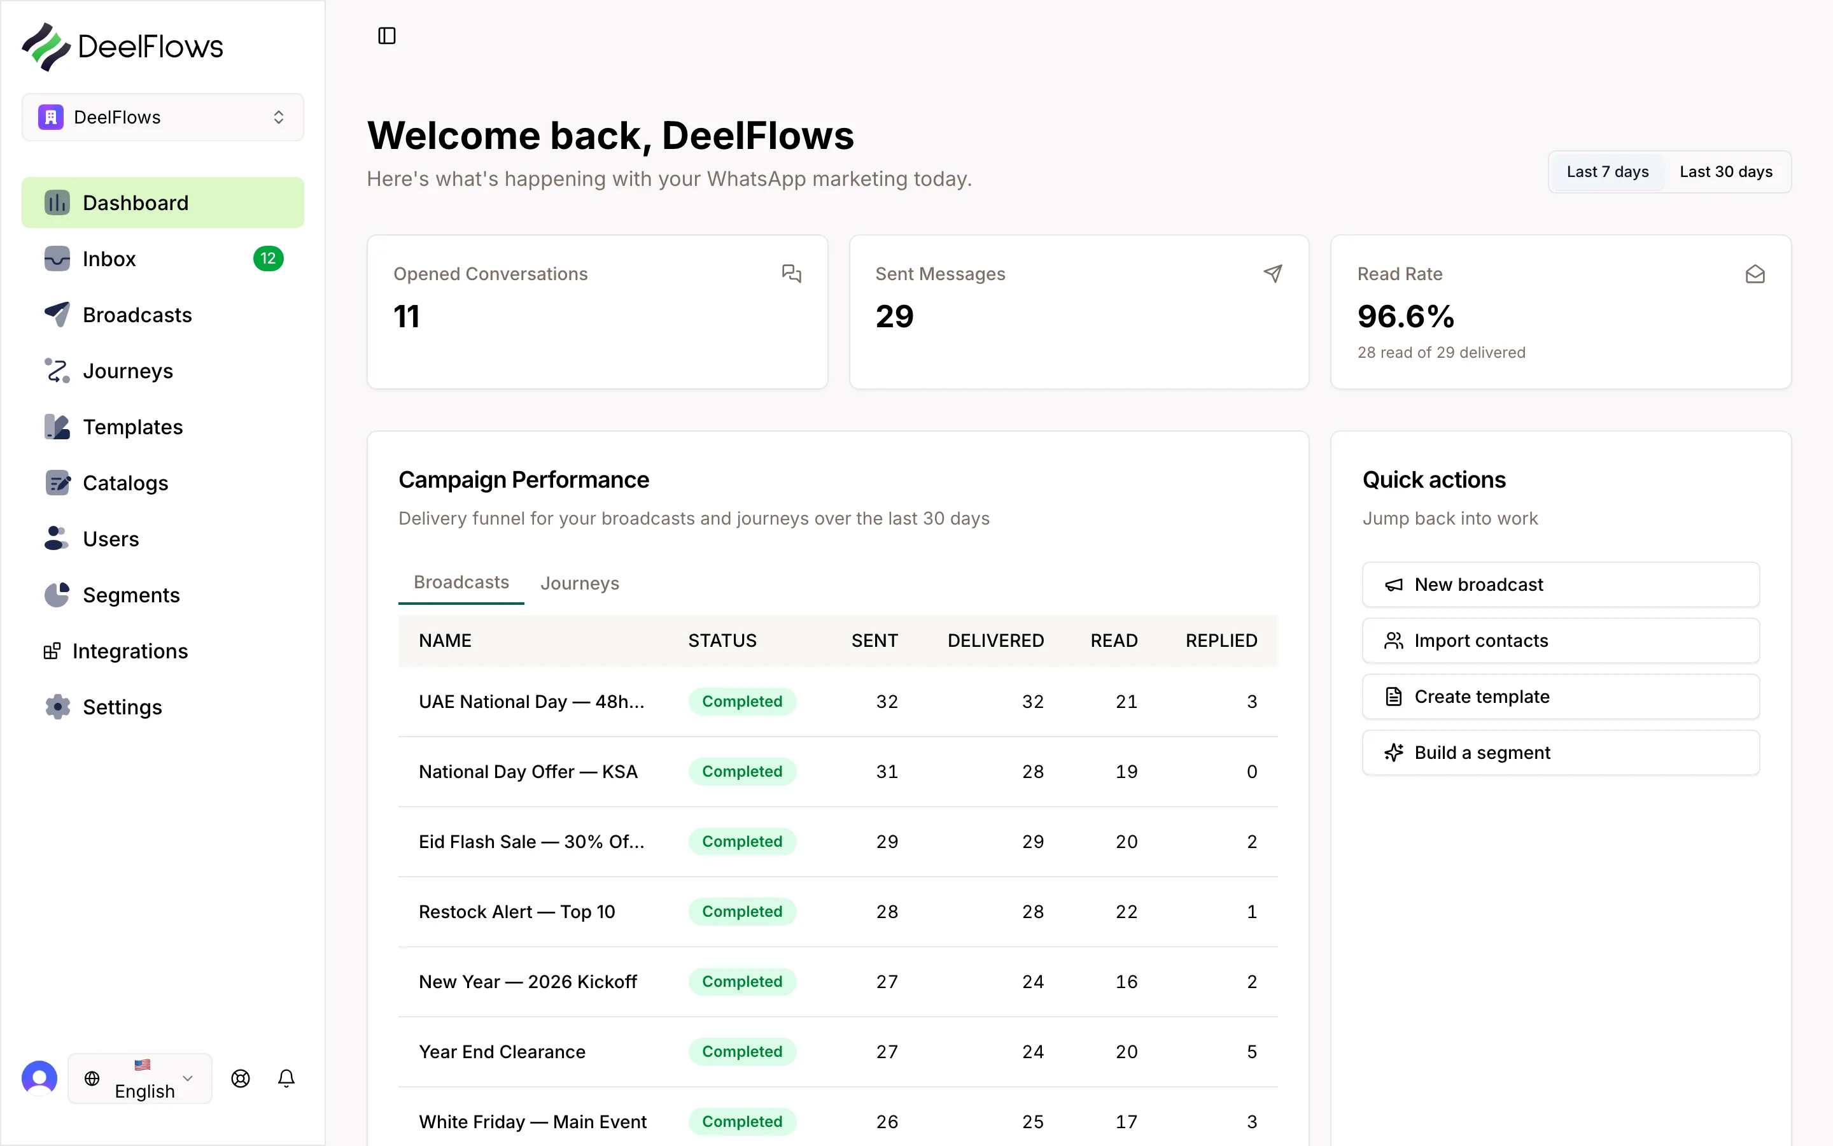Open the DeelFlows workspace switcher
Screen dimensions: 1833x1146
click(x=163, y=118)
